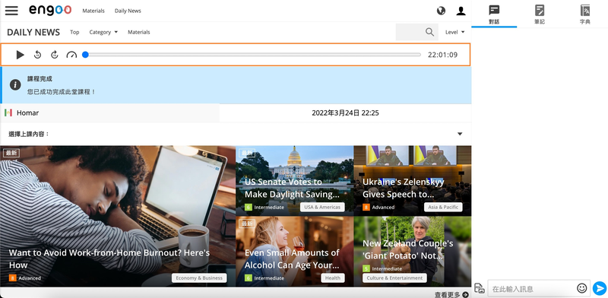
Task: Click the 最新 label on Burnout article
Action: 11,153
